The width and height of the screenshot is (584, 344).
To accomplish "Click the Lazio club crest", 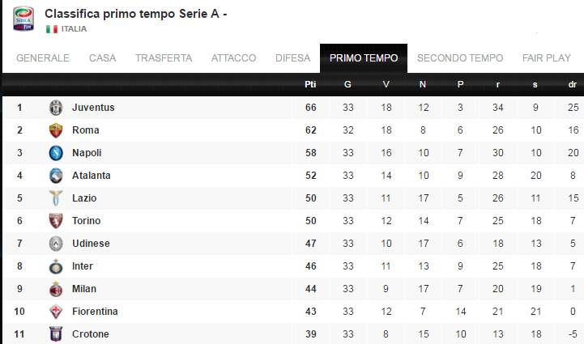I will (56, 198).
